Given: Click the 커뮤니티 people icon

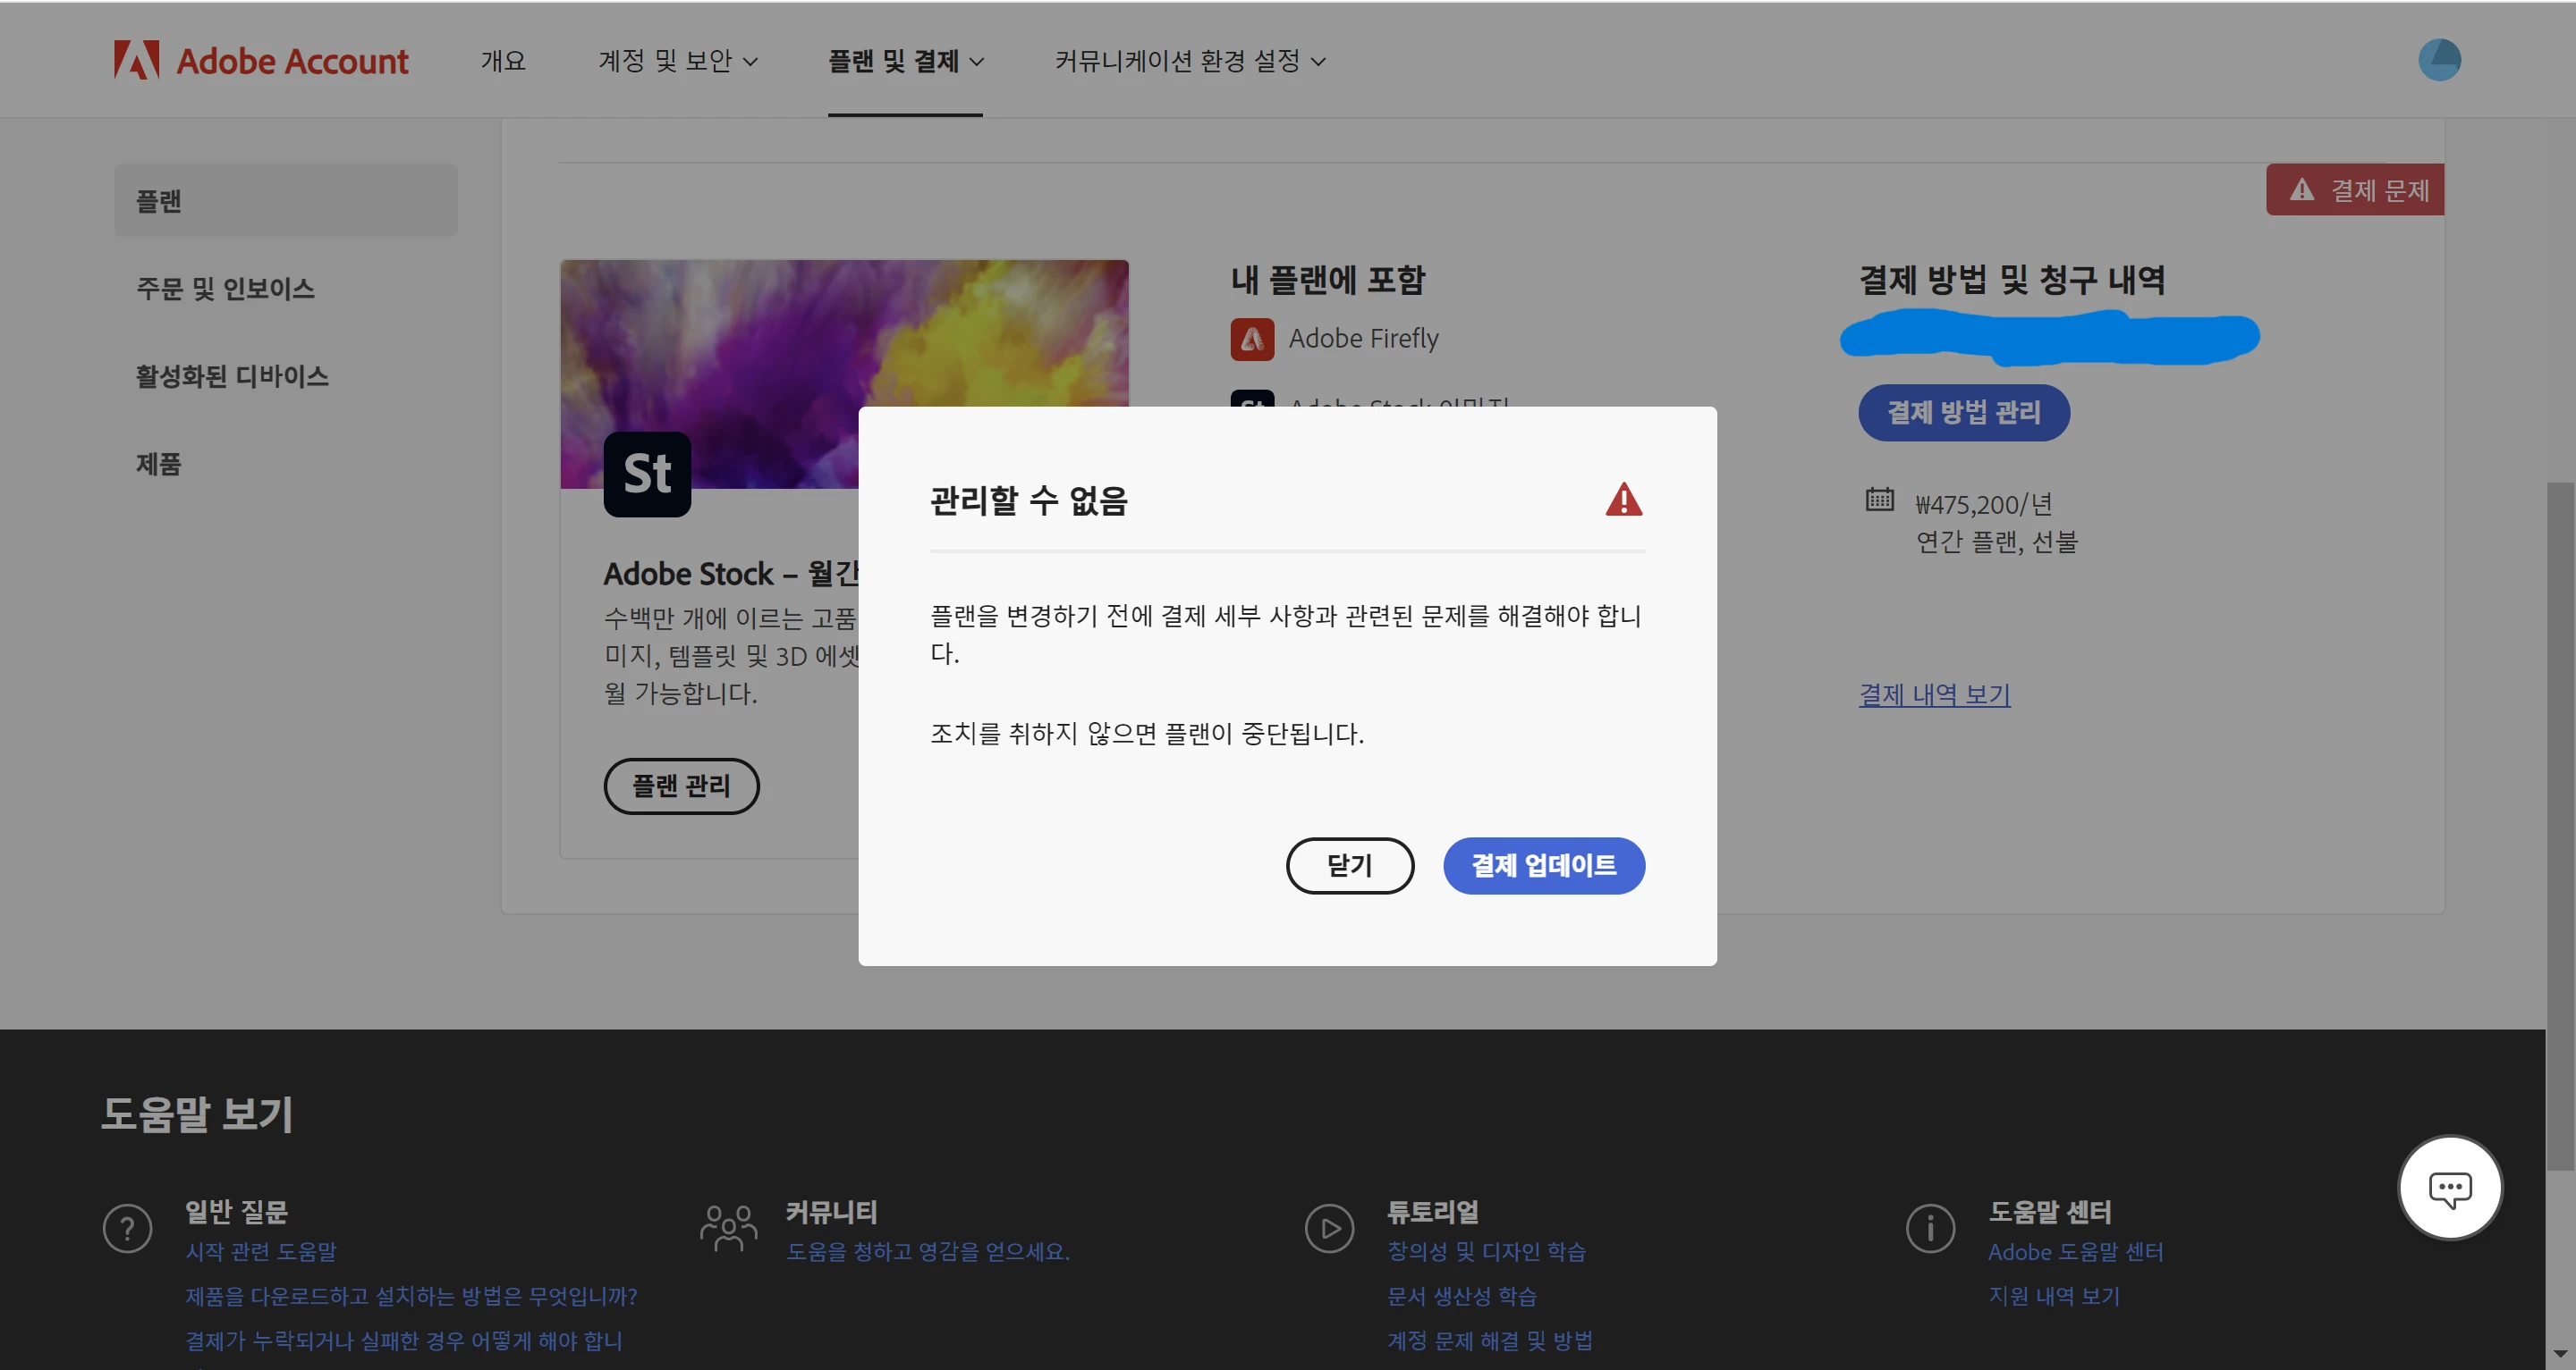Looking at the screenshot, I should (728, 1228).
